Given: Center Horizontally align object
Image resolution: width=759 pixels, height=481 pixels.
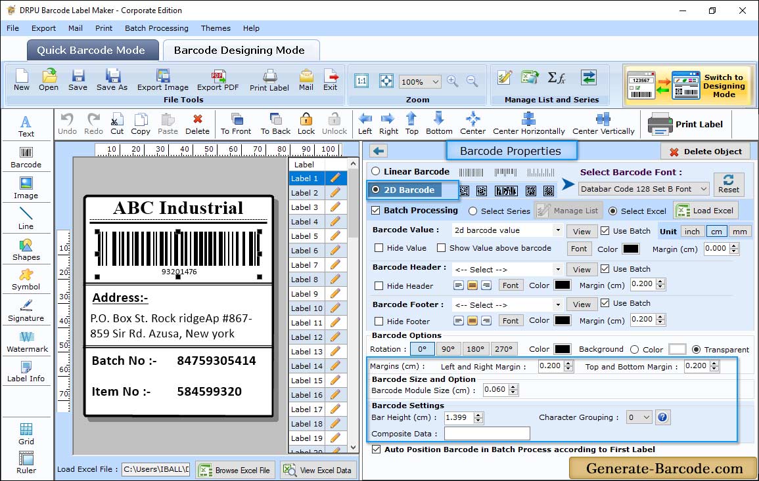Looking at the screenshot, I should [x=528, y=124].
